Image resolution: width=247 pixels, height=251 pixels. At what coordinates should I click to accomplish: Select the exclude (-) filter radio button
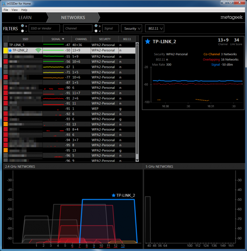click(x=23, y=31)
